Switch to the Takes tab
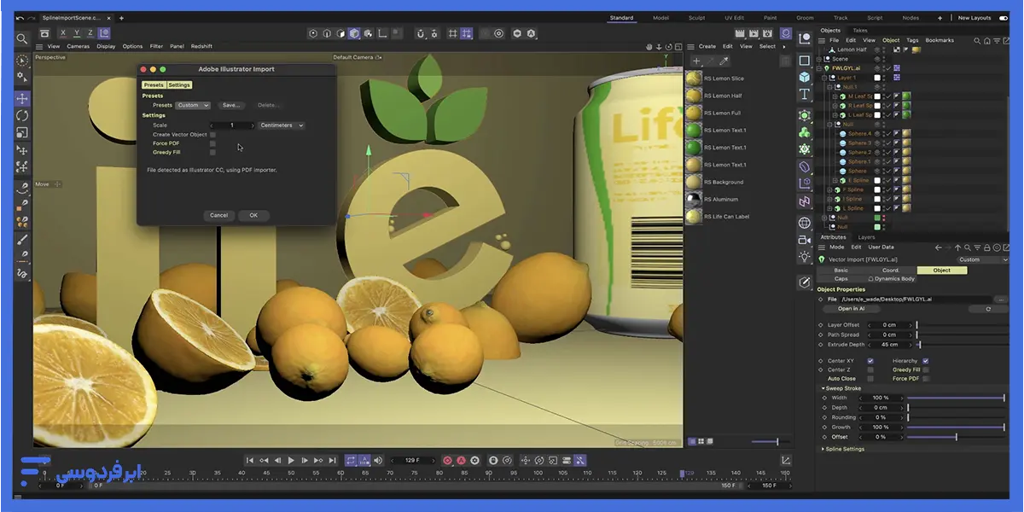Image resolution: width=1024 pixels, height=512 pixels. [x=860, y=30]
